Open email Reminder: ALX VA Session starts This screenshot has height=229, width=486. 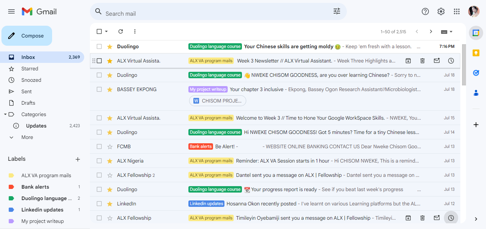click(275, 161)
